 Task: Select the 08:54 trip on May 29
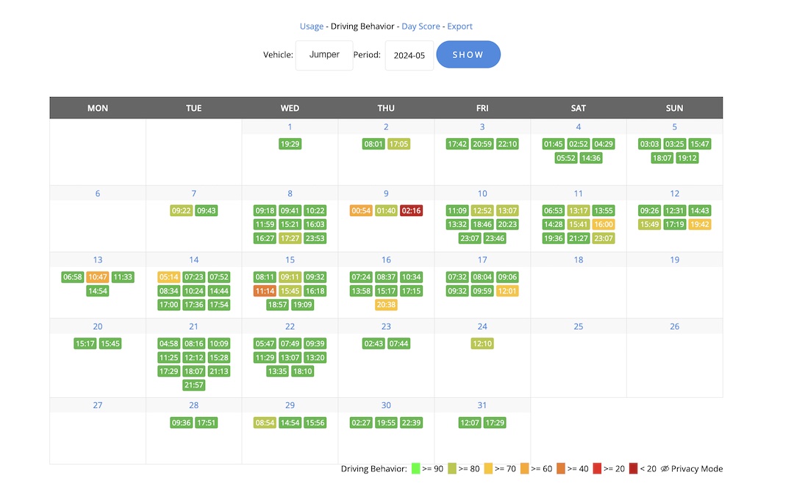[265, 423]
